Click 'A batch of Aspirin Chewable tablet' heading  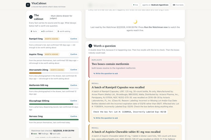point(126,132)
